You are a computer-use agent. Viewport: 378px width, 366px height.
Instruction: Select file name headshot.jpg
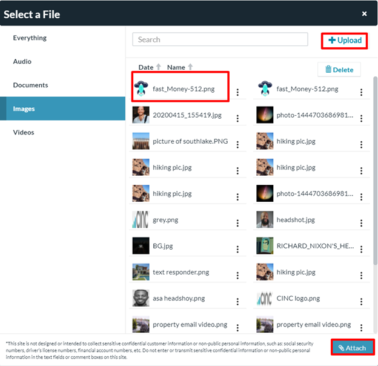[x=296, y=220]
